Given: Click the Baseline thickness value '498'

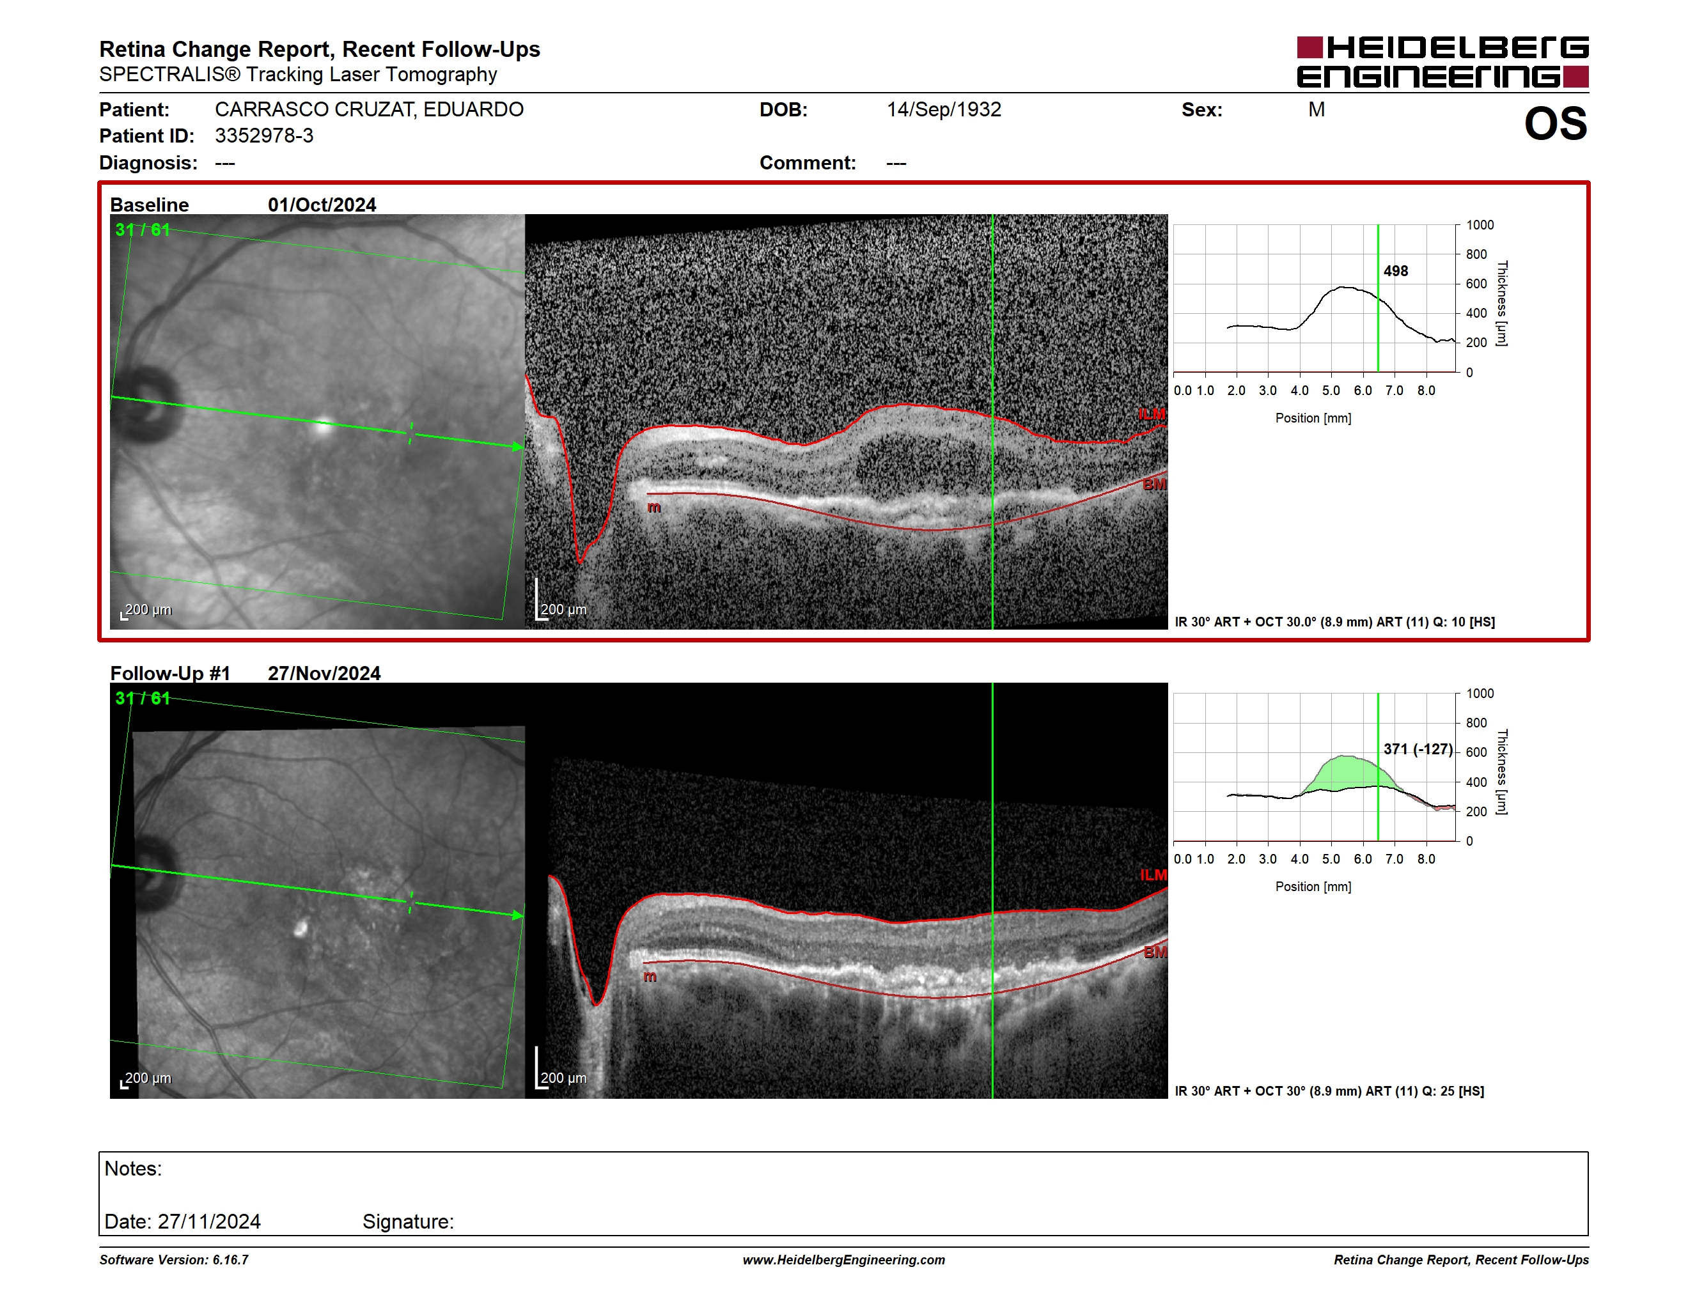Looking at the screenshot, I should pyautogui.click(x=1396, y=271).
